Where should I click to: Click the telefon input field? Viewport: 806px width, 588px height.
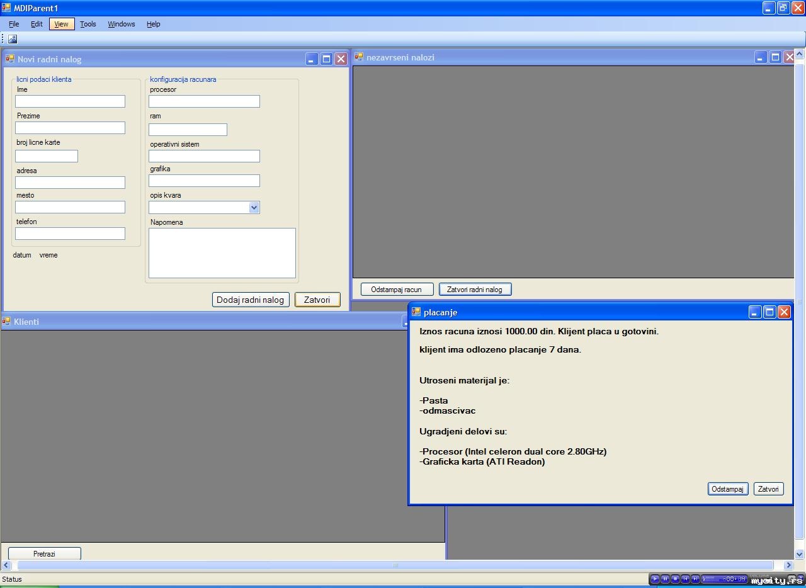coord(70,234)
